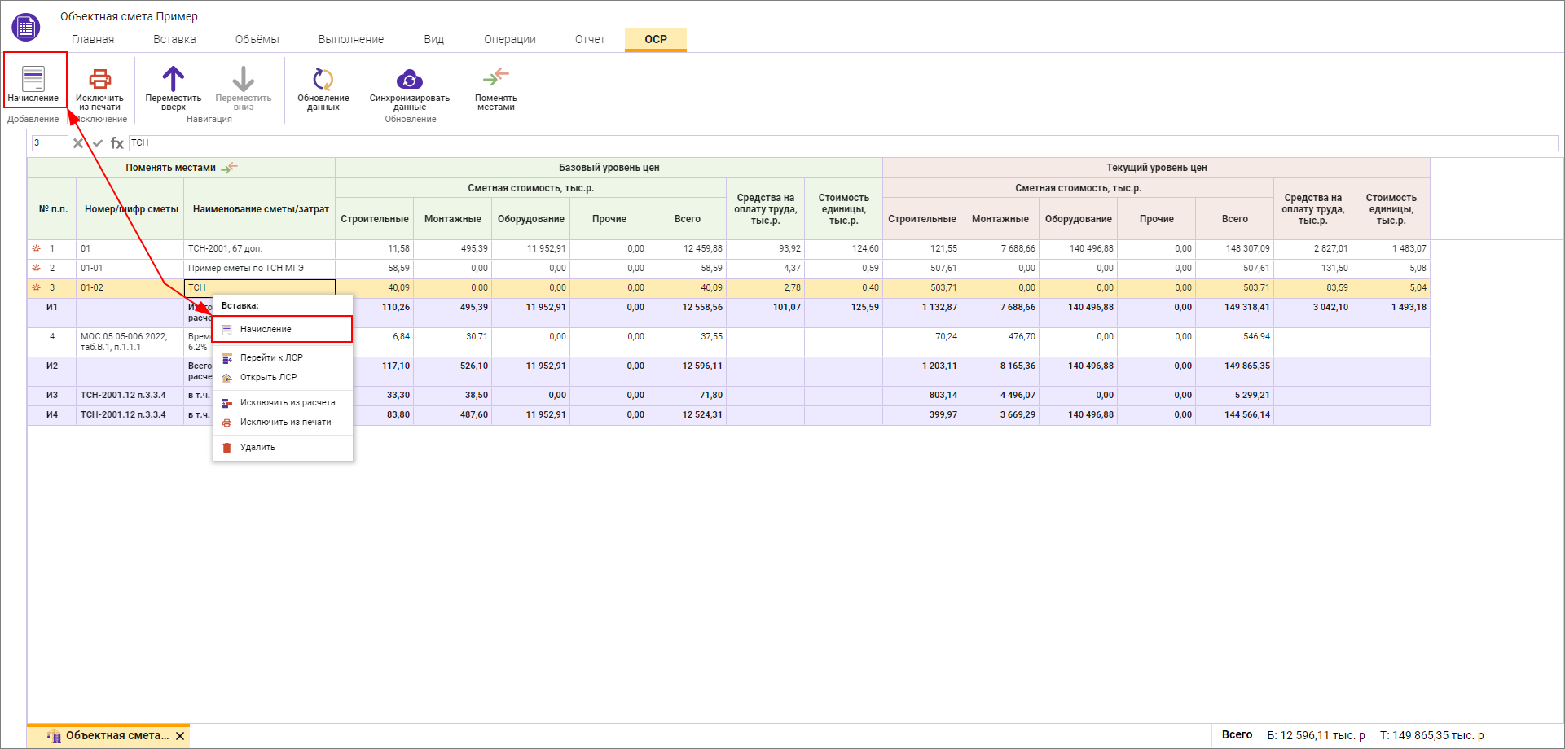
Task: Select the ТСН-2001.12 п.3.3.4 cell in row И3
Action: point(130,395)
